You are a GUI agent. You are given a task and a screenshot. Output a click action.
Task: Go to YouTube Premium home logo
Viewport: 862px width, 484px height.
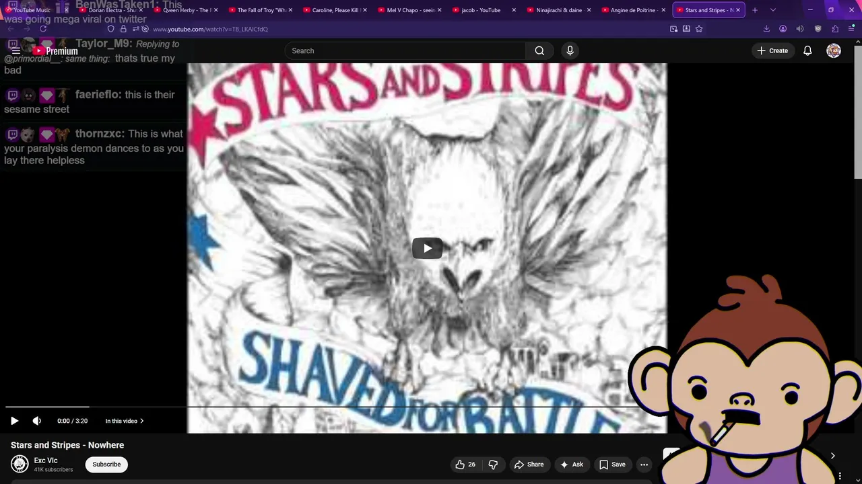click(x=55, y=51)
